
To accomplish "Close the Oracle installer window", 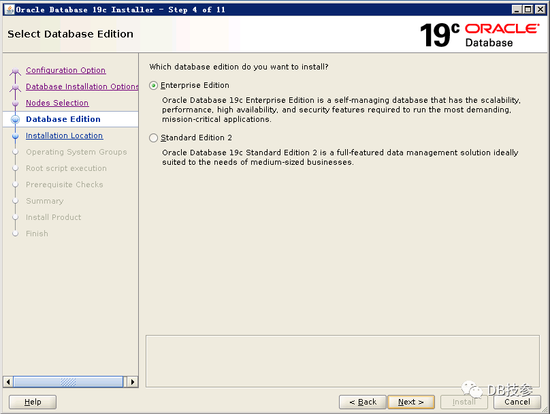I will pos(540,10).
